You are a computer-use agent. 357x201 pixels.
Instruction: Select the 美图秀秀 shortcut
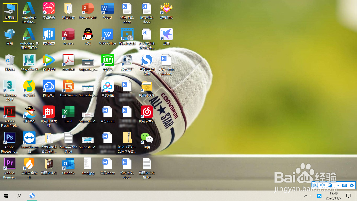49,11
